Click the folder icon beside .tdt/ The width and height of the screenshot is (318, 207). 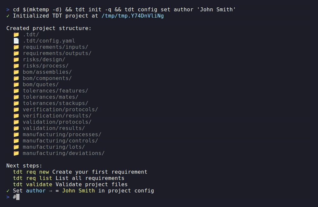(x=16, y=34)
